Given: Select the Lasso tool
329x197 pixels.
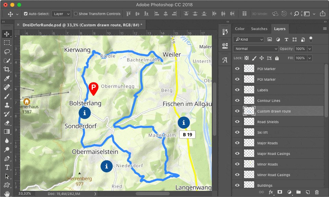Looking at the screenshot, I should coord(7,52).
